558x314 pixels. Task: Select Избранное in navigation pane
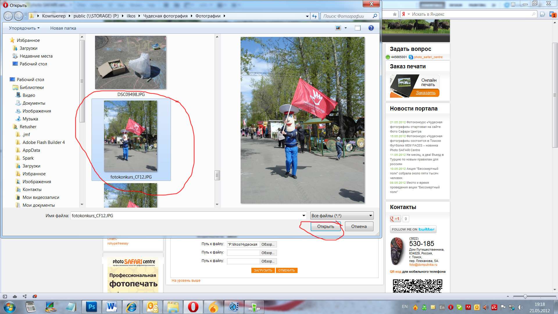pyautogui.click(x=28, y=40)
